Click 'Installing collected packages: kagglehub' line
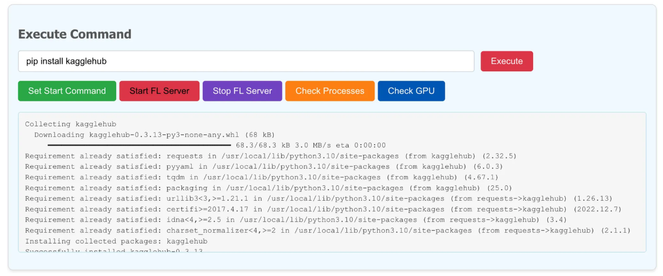663x276 pixels. click(x=116, y=241)
